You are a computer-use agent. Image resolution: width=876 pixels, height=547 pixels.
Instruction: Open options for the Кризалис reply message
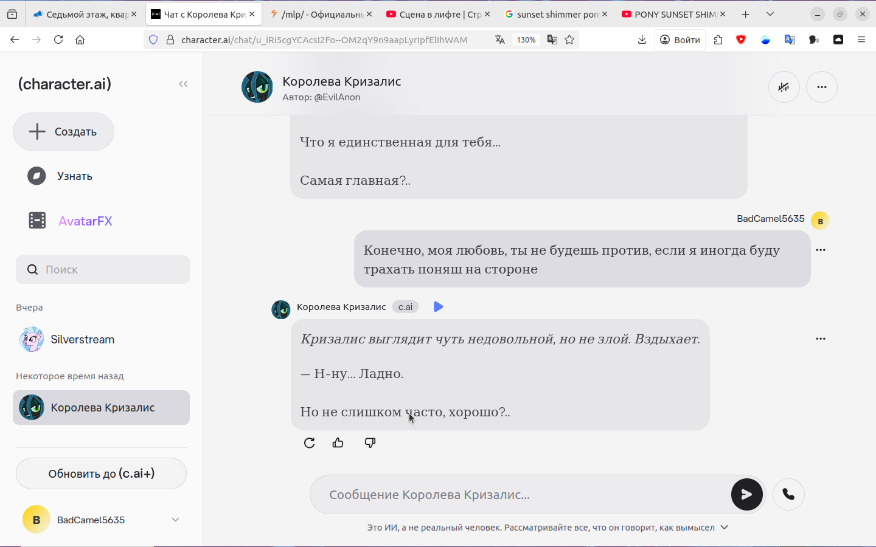[x=821, y=339]
